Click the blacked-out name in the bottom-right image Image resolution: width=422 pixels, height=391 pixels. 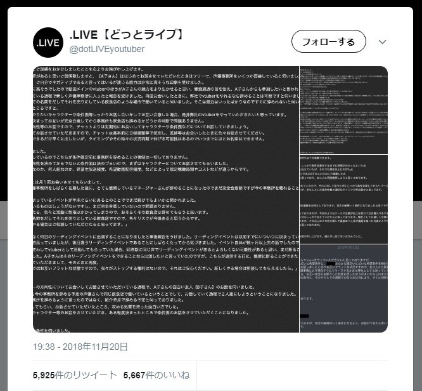[331, 263]
